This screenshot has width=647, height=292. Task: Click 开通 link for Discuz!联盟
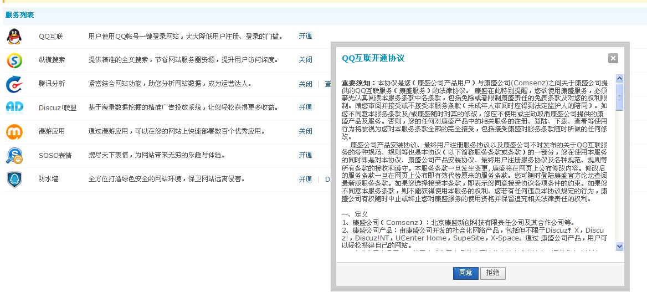(x=305, y=107)
